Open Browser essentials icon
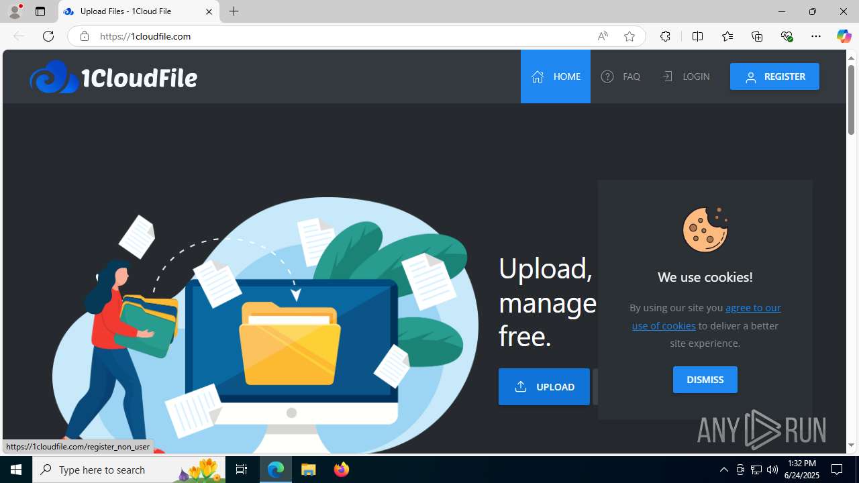Image resolution: width=859 pixels, height=483 pixels. click(787, 36)
